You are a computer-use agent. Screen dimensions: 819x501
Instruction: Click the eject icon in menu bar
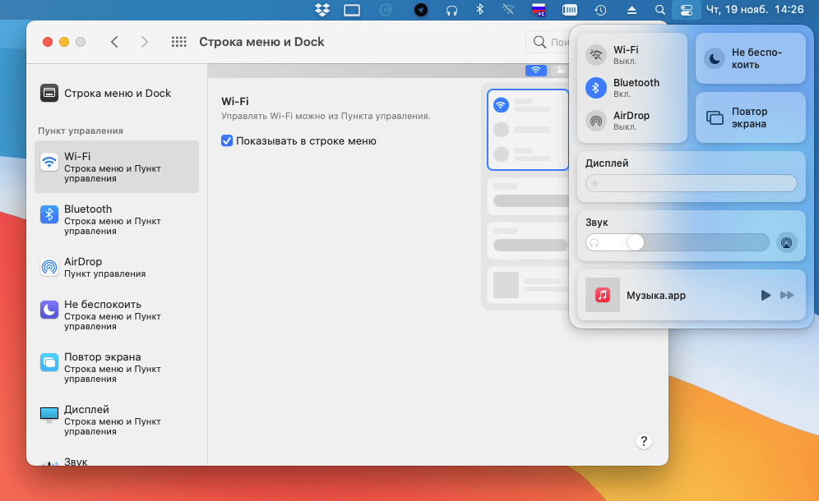tap(632, 10)
